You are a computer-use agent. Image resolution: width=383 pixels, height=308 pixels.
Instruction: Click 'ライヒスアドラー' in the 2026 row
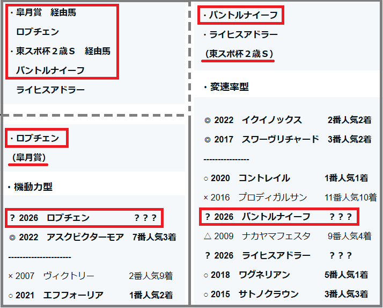(x=276, y=255)
